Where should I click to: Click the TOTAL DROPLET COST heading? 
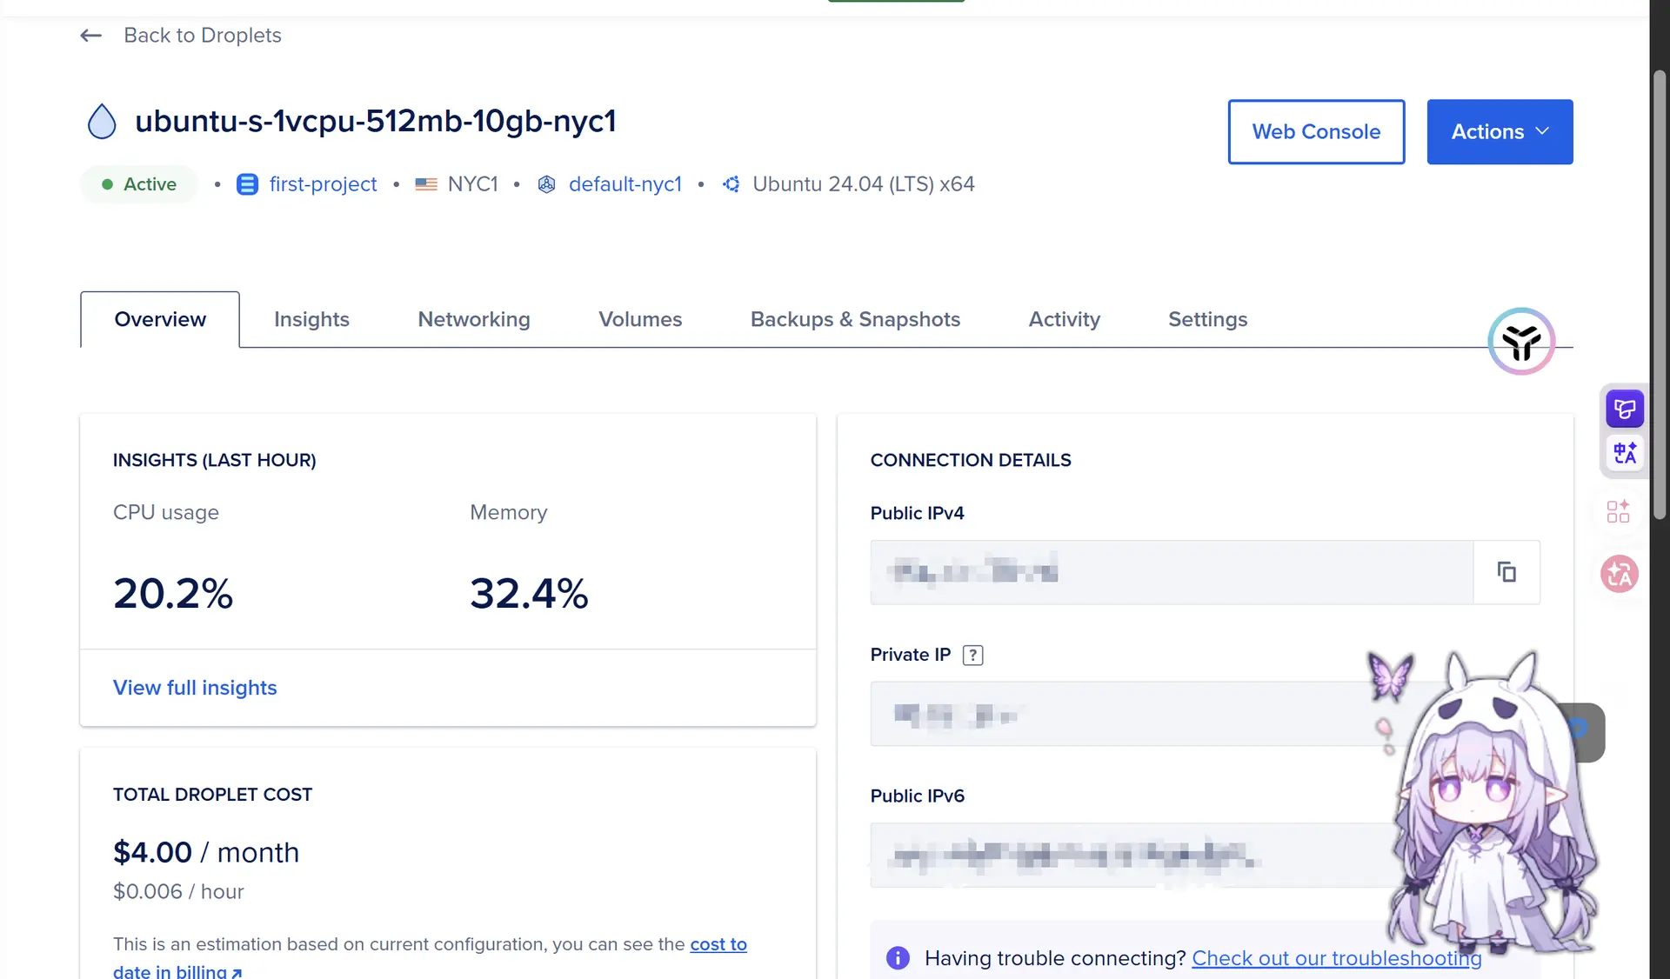click(x=212, y=795)
